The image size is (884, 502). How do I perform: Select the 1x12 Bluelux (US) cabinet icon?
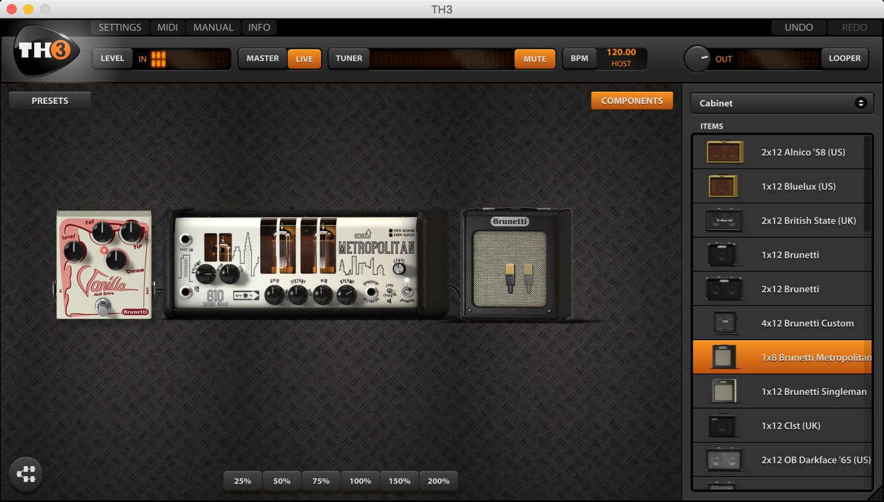coord(723,186)
